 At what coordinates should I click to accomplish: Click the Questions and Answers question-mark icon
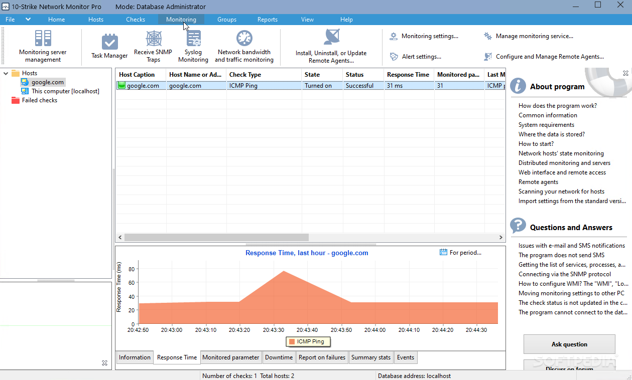(518, 227)
